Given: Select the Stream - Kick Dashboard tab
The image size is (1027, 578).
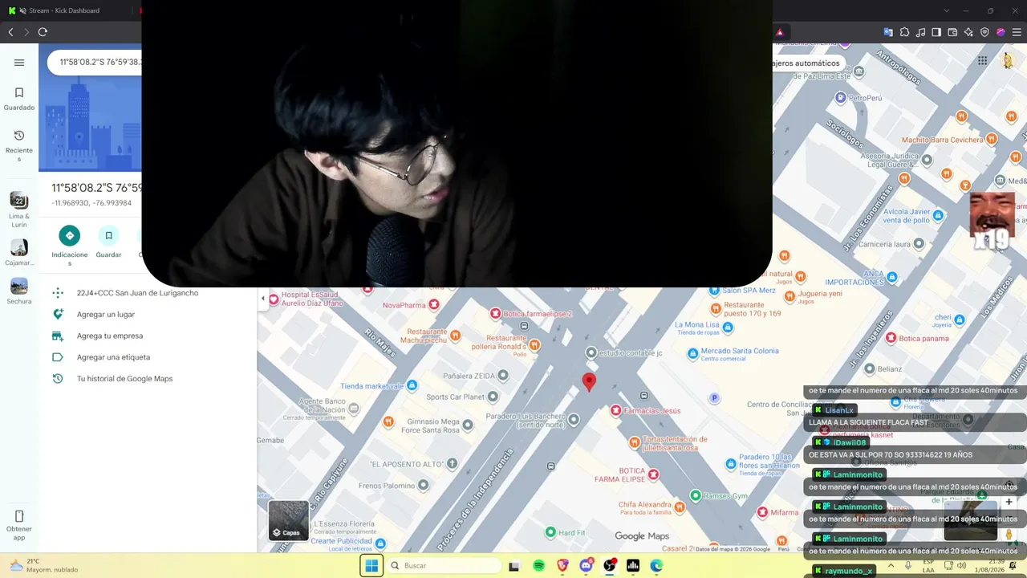Looking at the screenshot, I should pyautogui.click(x=64, y=10).
